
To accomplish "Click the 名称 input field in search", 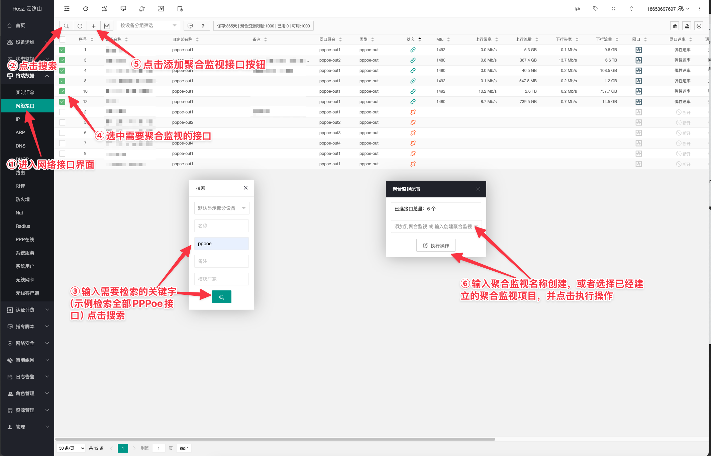I will pyautogui.click(x=221, y=226).
